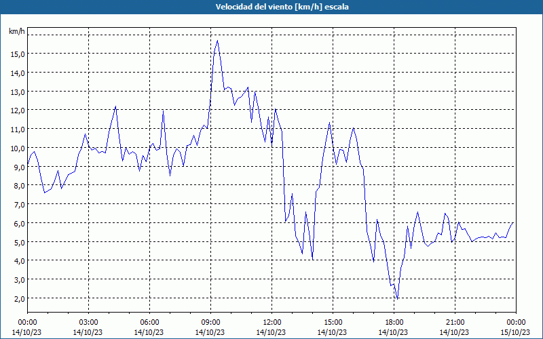
Task: Click "14/10/23" date under 18:00
Action: tap(393, 333)
